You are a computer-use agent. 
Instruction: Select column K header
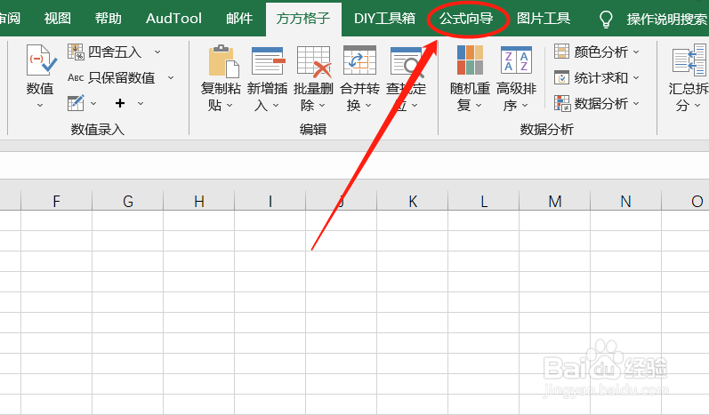point(413,201)
